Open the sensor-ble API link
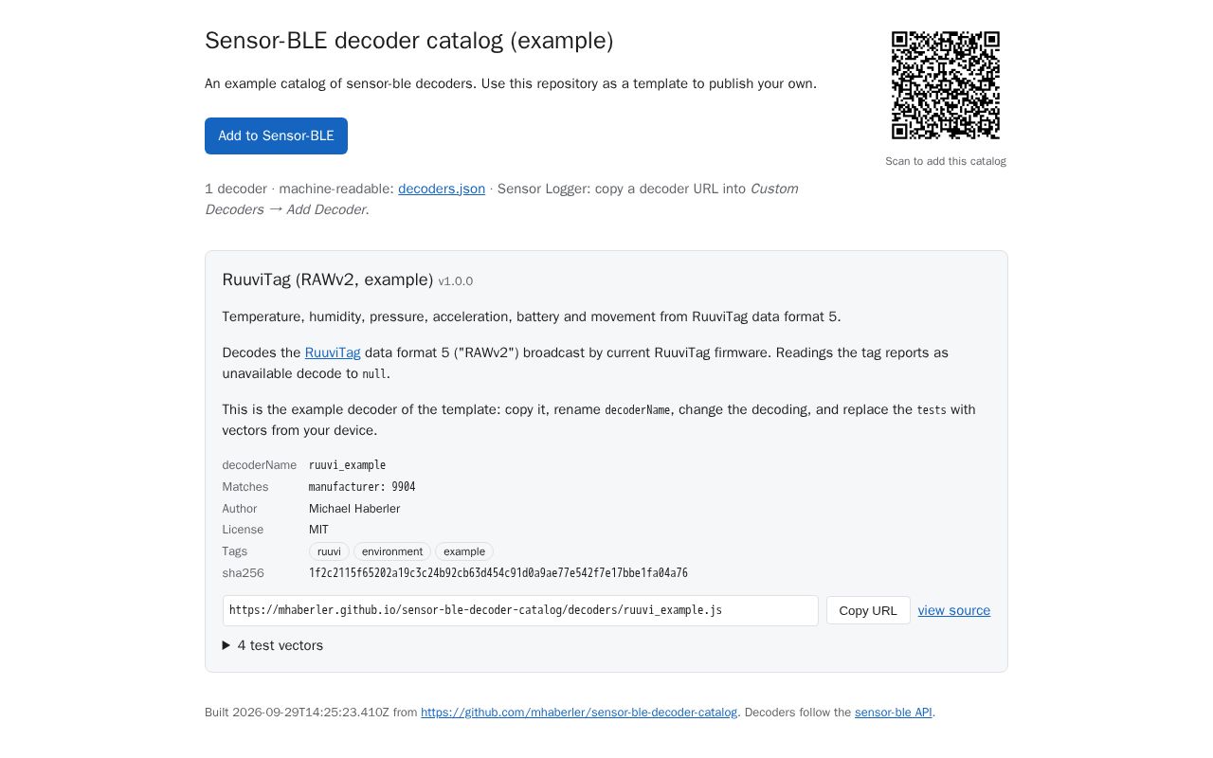This screenshot has height=758, width=1213. coord(894,713)
